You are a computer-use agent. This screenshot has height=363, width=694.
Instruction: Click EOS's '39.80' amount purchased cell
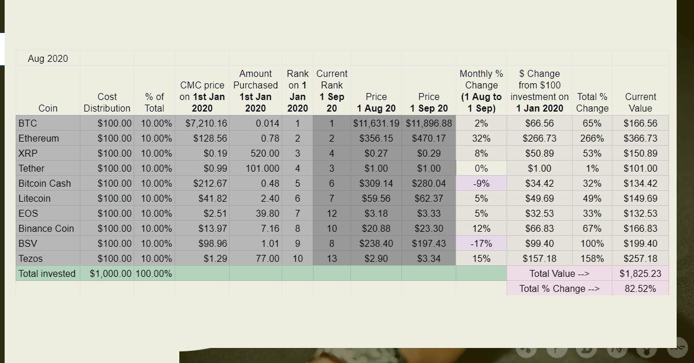tap(256, 213)
